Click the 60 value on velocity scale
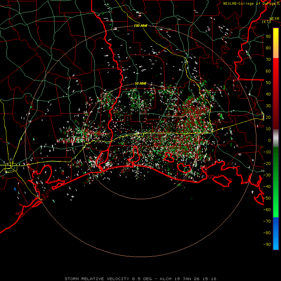 268,71
